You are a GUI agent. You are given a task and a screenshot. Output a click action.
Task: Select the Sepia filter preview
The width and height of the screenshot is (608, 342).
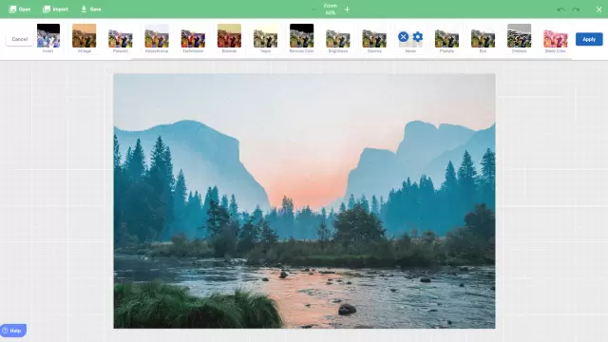click(266, 36)
